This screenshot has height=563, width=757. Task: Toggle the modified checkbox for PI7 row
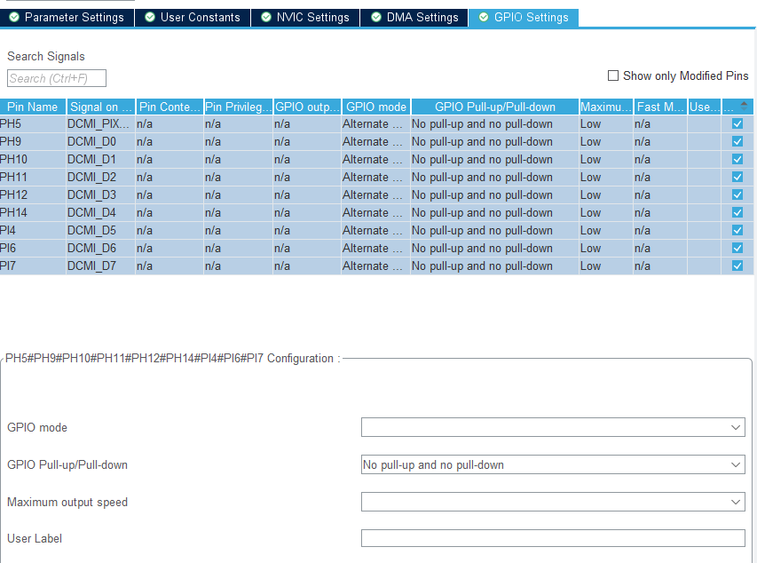(x=737, y=266)
